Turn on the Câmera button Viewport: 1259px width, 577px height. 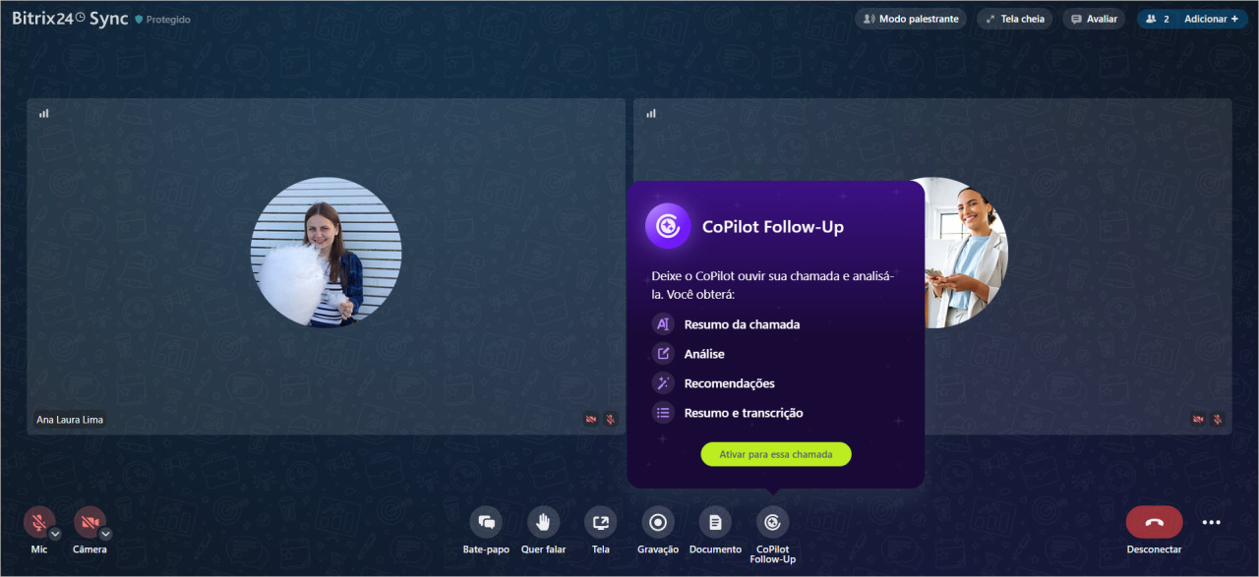(x=90, y=521)
